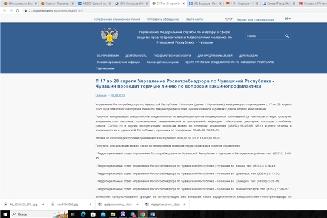Click the Rospotrebnadzor eagle emblem logo
Screen dimensions: 327x218
110,36
